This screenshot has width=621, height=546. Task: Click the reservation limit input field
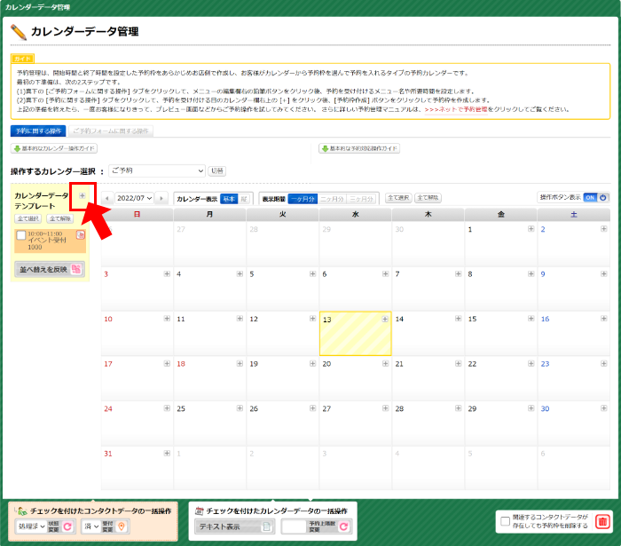click(x=294, y=526)
